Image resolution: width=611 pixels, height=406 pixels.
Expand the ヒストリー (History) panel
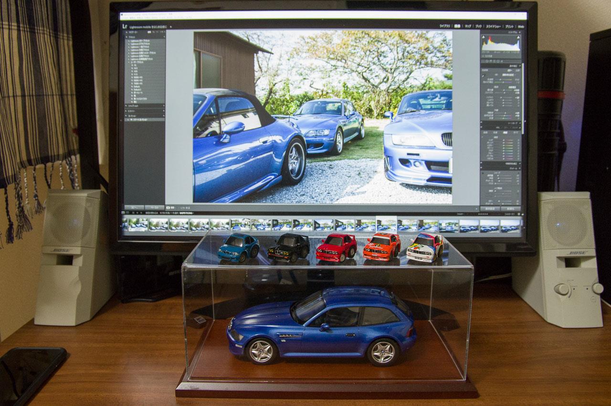[x=126, y=111]
